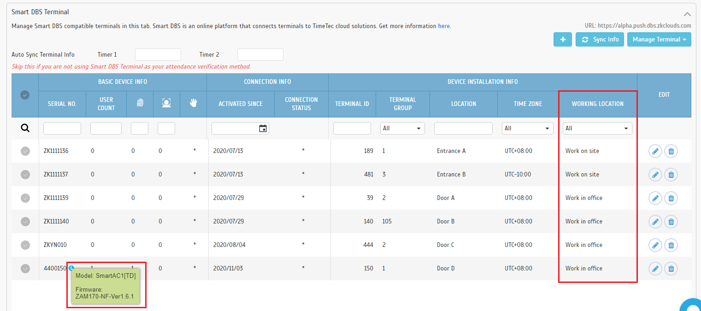Viewport: 701px width, 311px height.
Task: Delete the Door D terminal row
Action: [671, 269]
